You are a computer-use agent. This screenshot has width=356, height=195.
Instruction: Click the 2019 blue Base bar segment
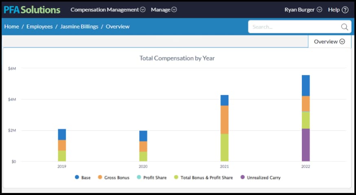tap(62, 134)
